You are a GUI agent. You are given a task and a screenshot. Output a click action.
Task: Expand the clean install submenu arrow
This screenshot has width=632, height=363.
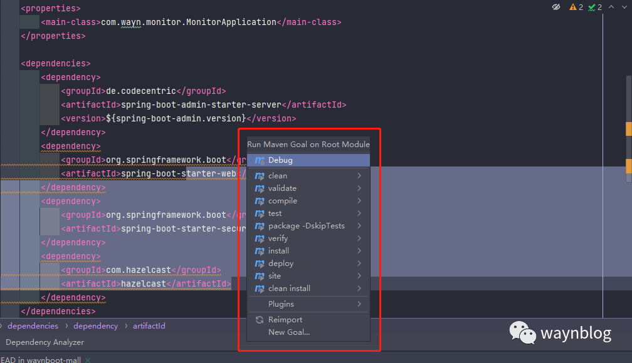pos(359,289)
